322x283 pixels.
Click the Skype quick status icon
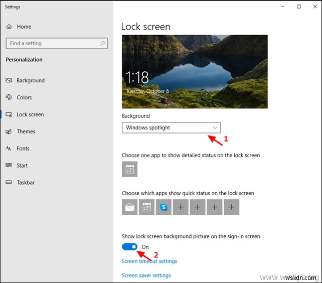[164, 207]
